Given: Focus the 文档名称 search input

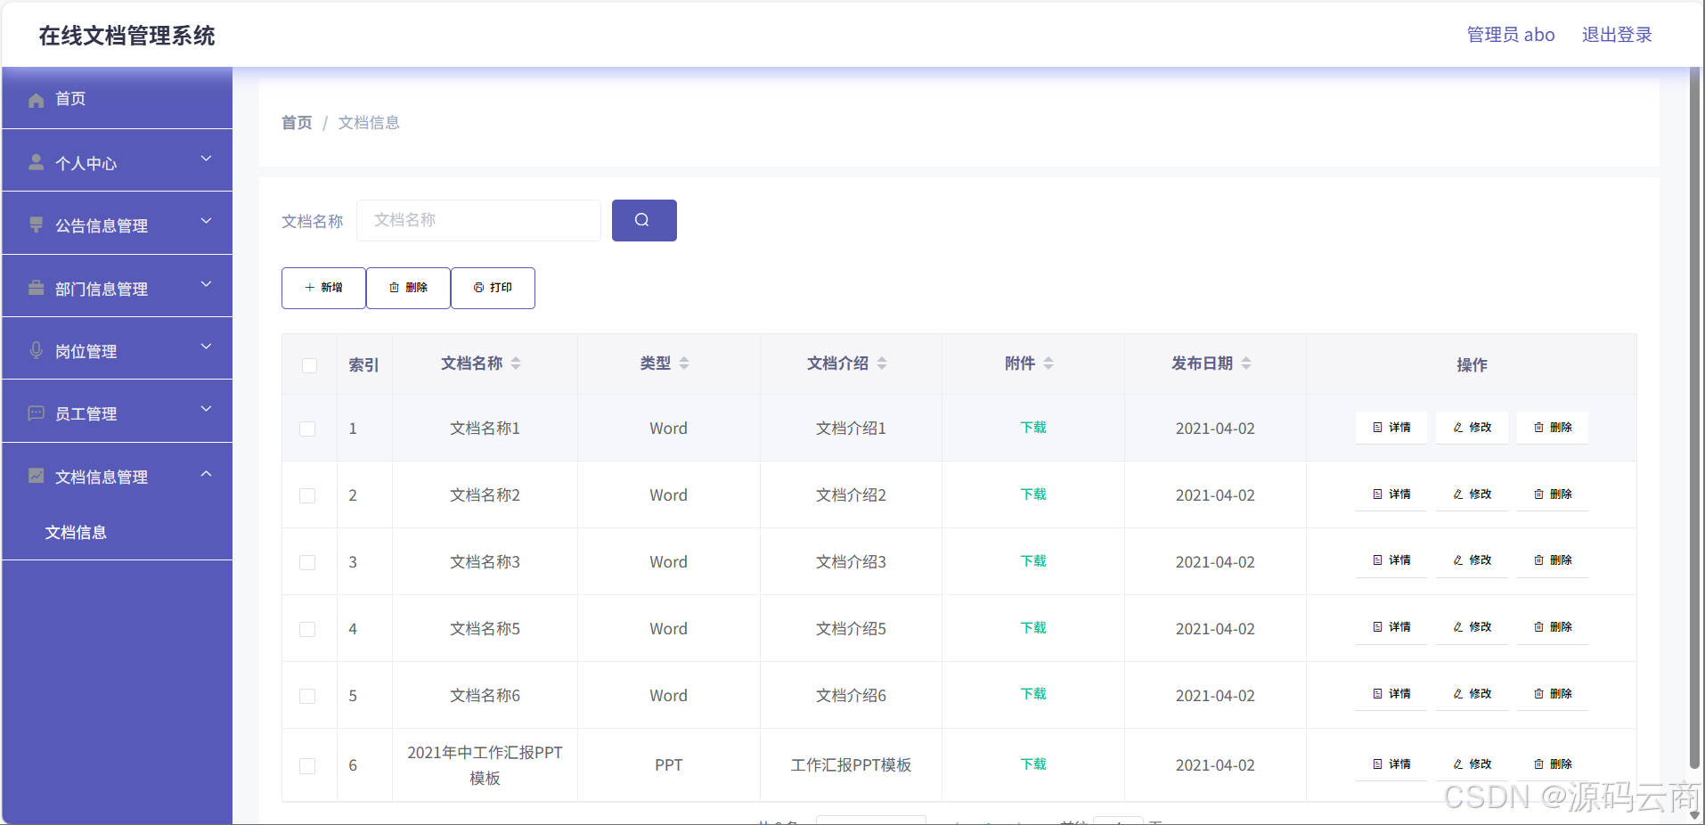Looking at the screenshot, I should click(478, 220).
